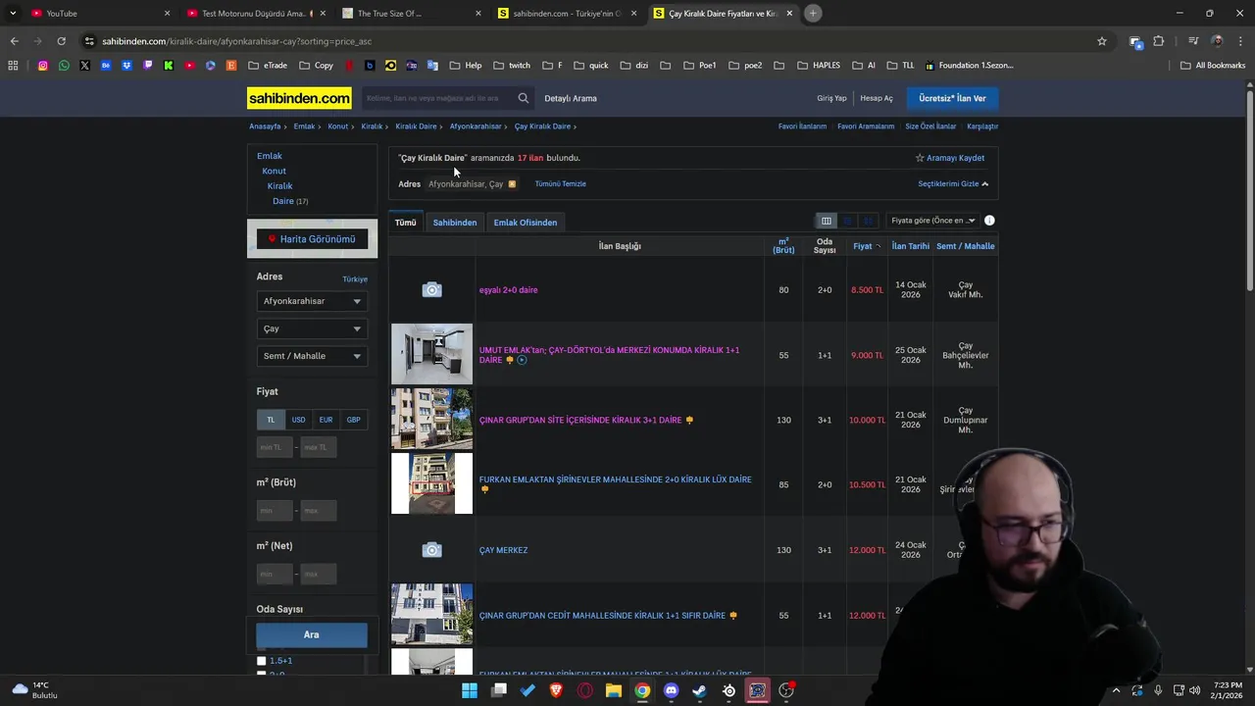Open the apps grid in bookmarks bar
The height and width of the screenshot is (706, 1255).
coord(13,66)
